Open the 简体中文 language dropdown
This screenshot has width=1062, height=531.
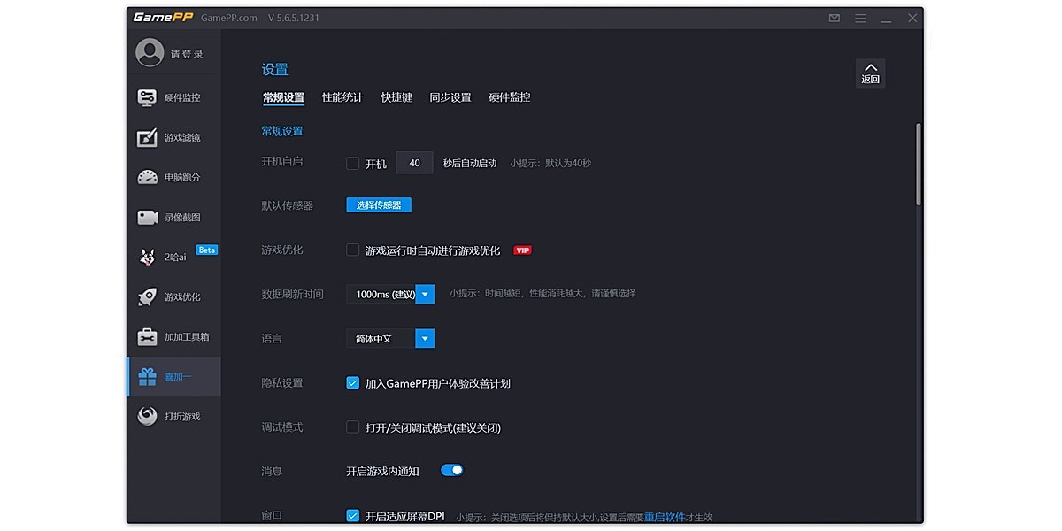click(x=425, y=338)
